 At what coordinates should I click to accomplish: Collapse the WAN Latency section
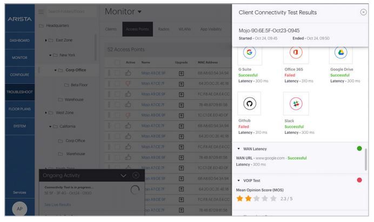(238, 149)
